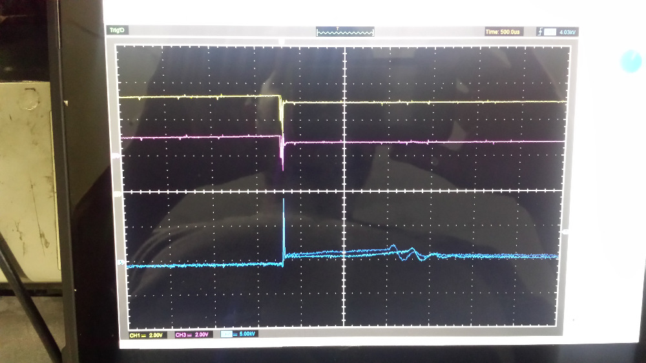Select the yellow CH1 channel label
This screenshot has width=646, height=363.
(134, 335)
